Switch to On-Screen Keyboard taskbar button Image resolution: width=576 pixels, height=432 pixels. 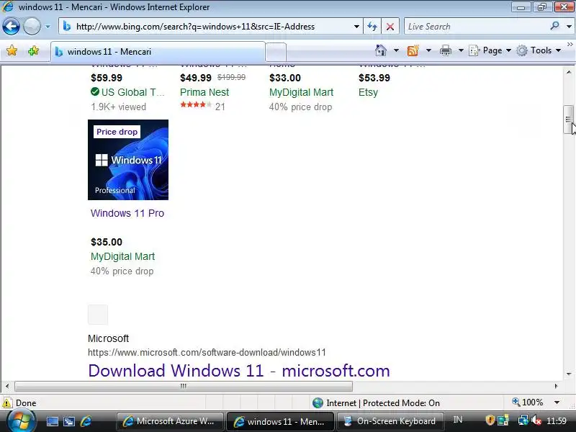click(x=390, y=421)
